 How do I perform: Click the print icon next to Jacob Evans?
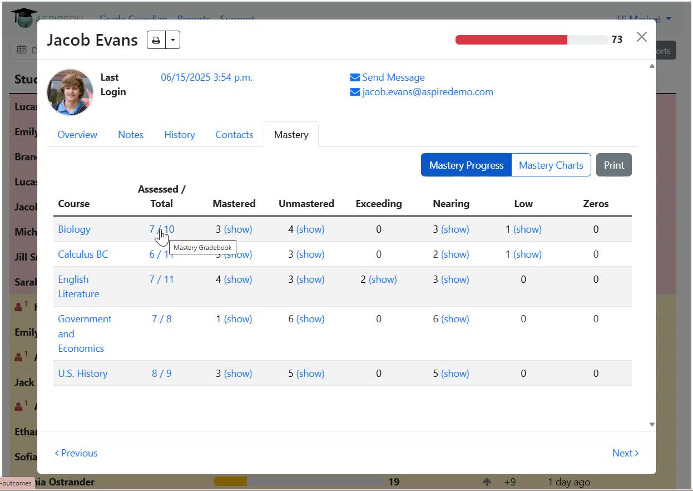[x=156, y=40]
